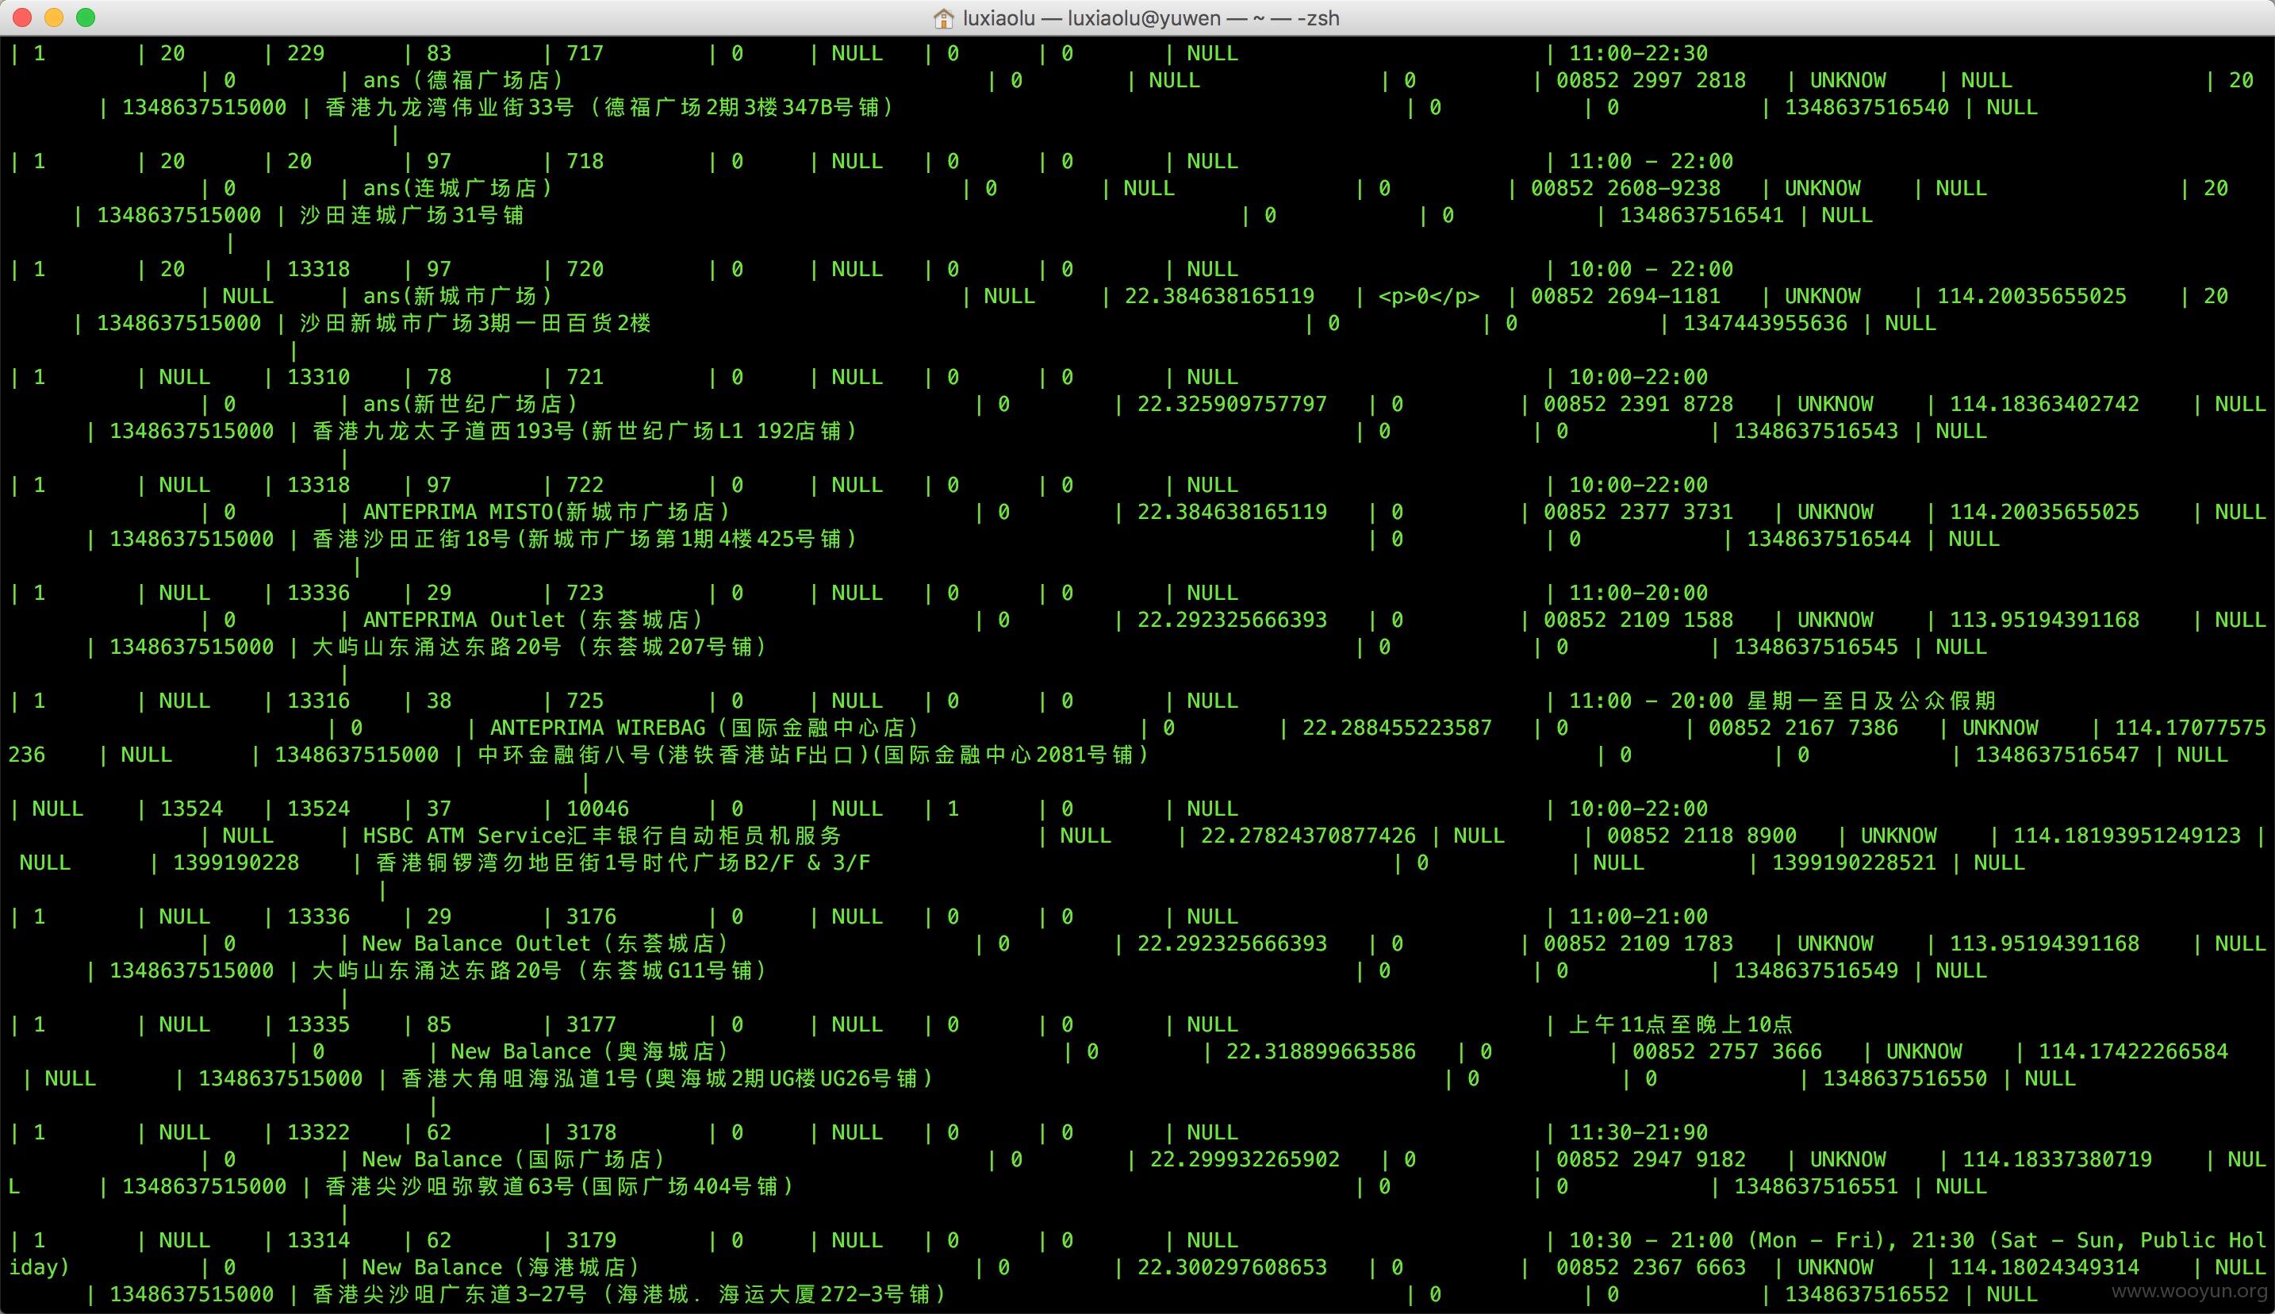Select phone number 00852 2694-1181
The height and width of the screenshot is (1314, 2275).
click(1625, 297)
